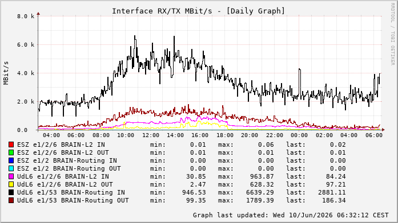398x223 pixels.
Task: Click legend label ESZ e1/2/6 BRAIN-L2 OUT
Action: click(63, 152)
